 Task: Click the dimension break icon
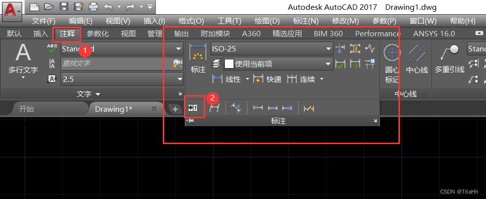coord(340,48)
